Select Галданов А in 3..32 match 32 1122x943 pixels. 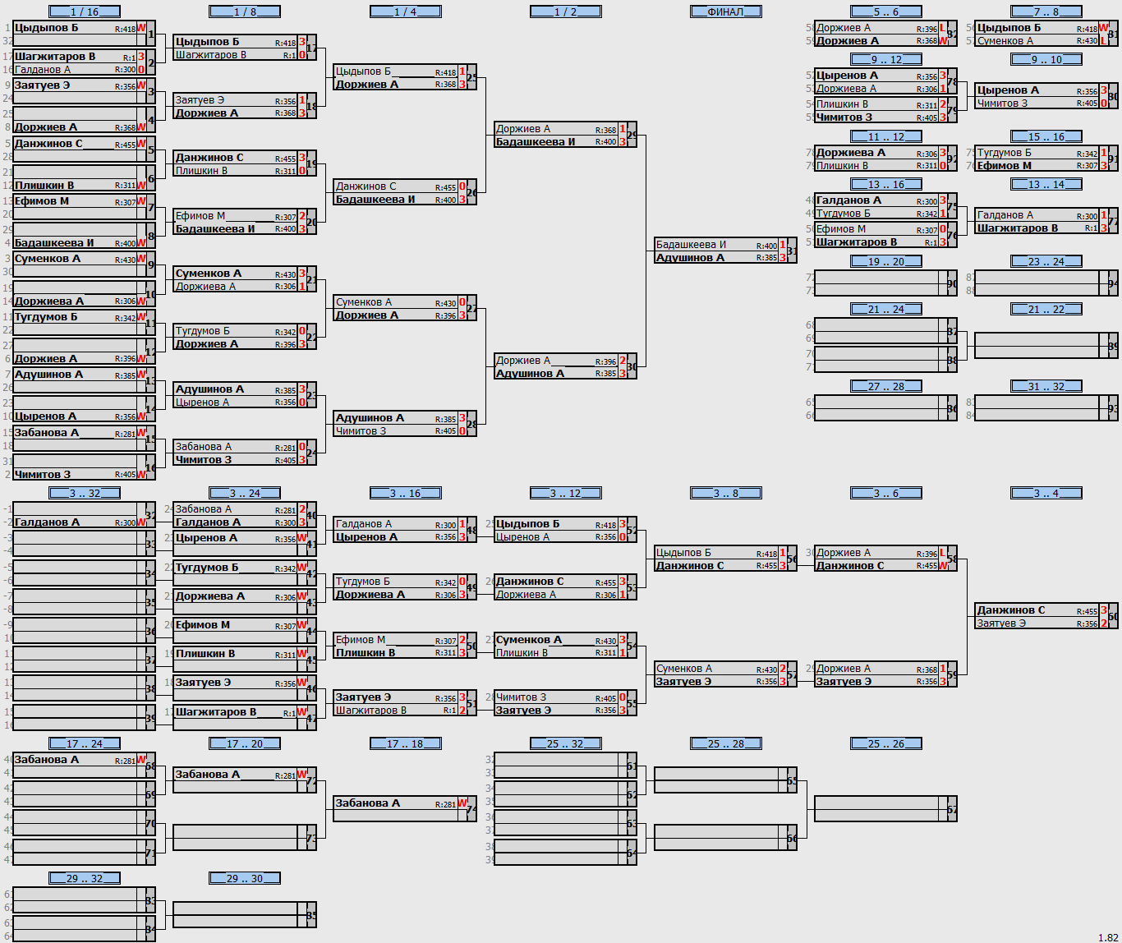click(47, 522)
